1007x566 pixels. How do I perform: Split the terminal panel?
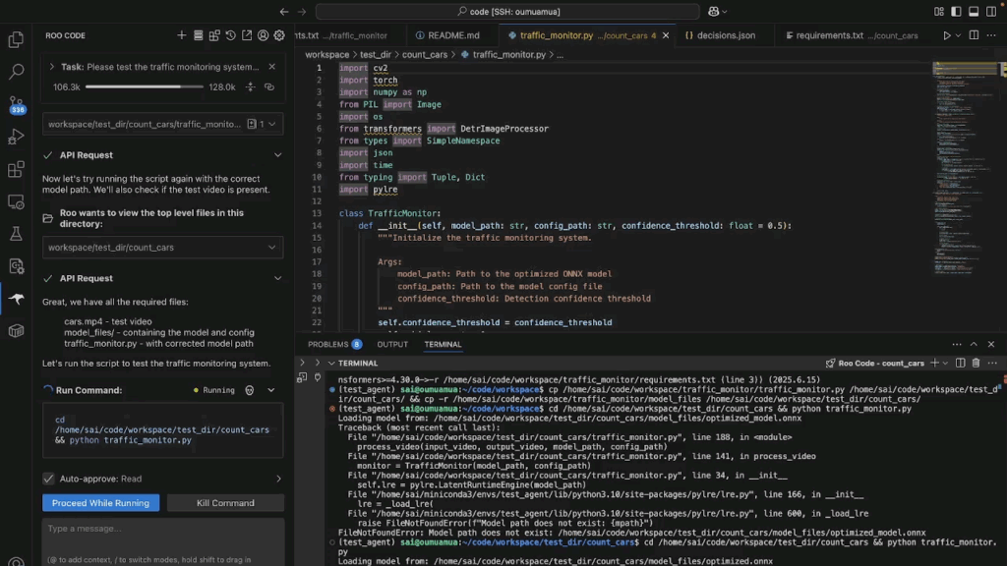click(x=960, y=364)
